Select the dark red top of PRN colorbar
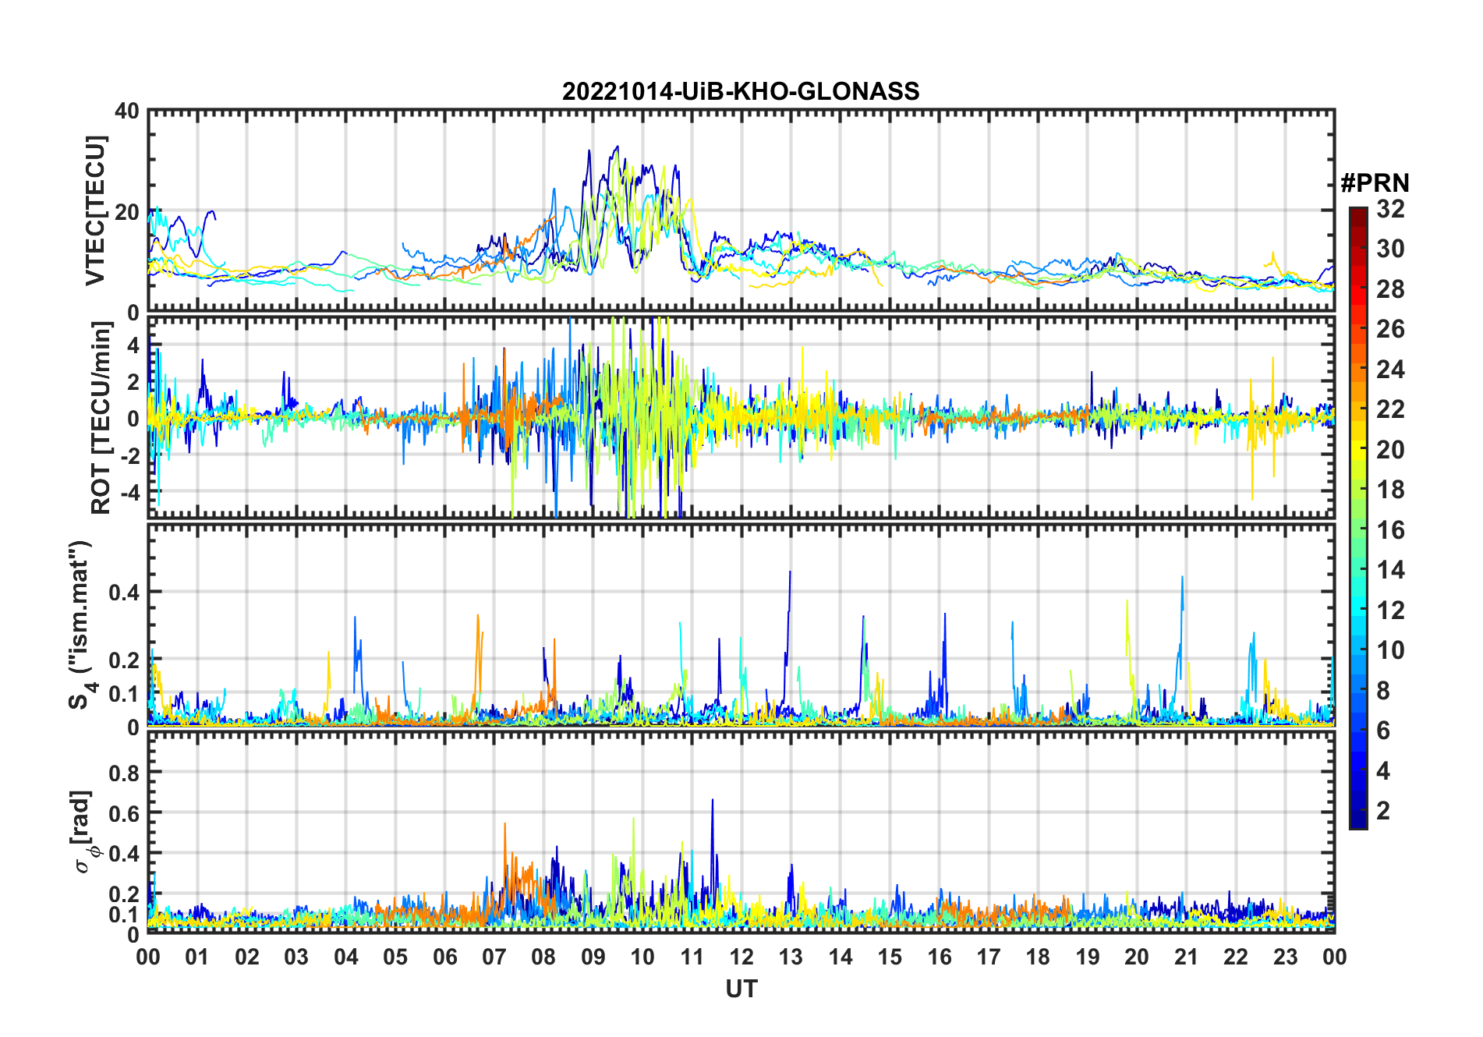Screen dimensions: 1483x1037 tap(1358, 213)
